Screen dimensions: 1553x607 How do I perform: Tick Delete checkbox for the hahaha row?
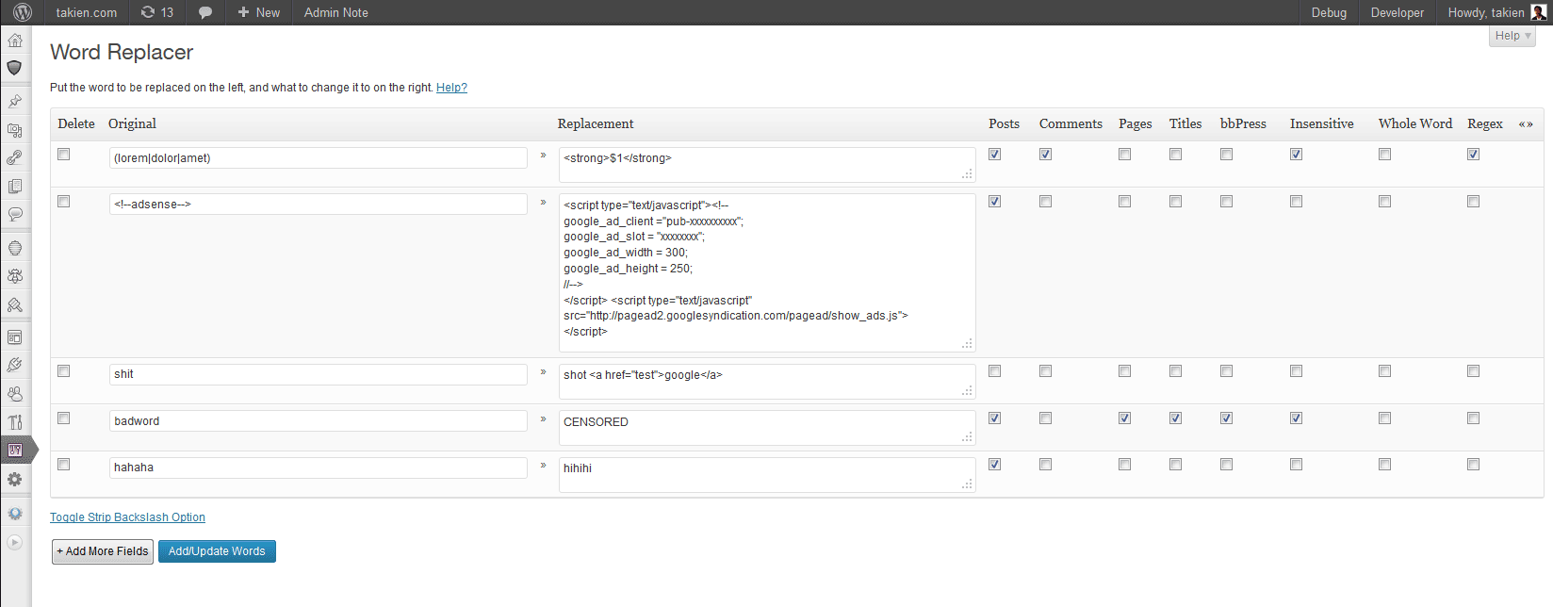click(64, 465)
